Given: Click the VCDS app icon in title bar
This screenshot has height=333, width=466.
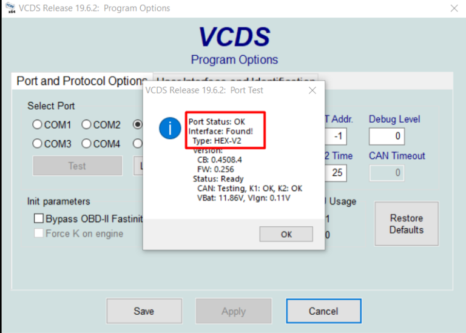Looking at the screenshot, I should point(10,8).
